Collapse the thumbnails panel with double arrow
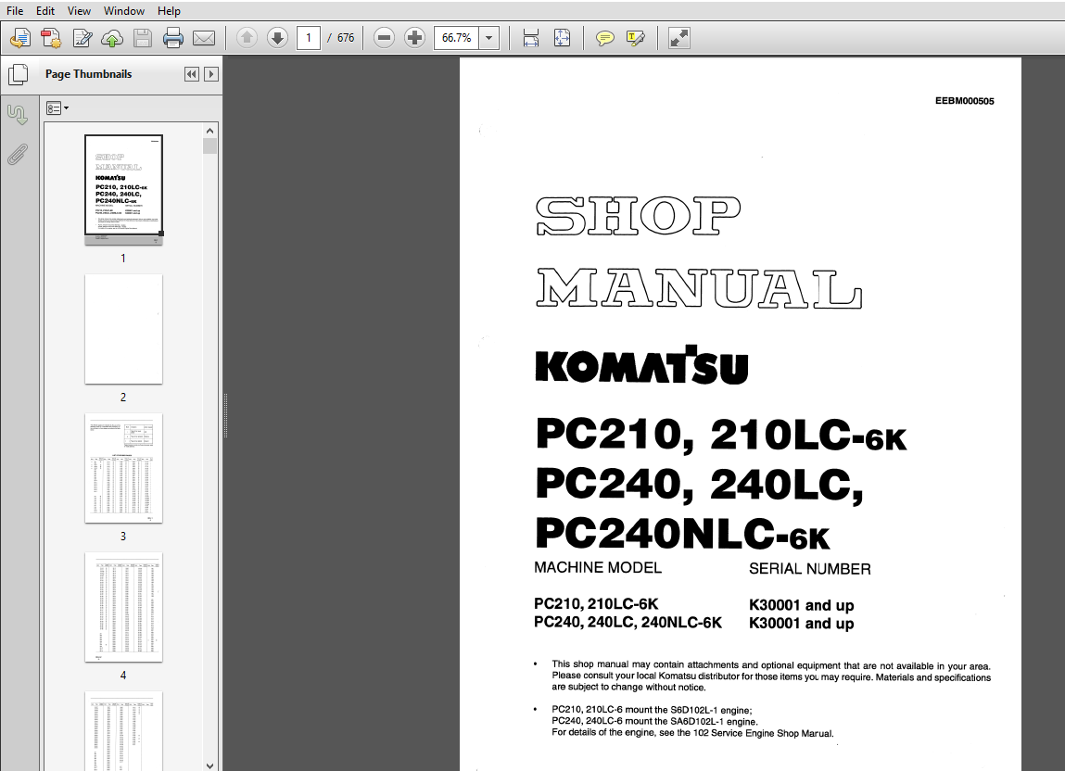Screen dimensions: 1065x771 pyautogui.click(x=192, y=74)
